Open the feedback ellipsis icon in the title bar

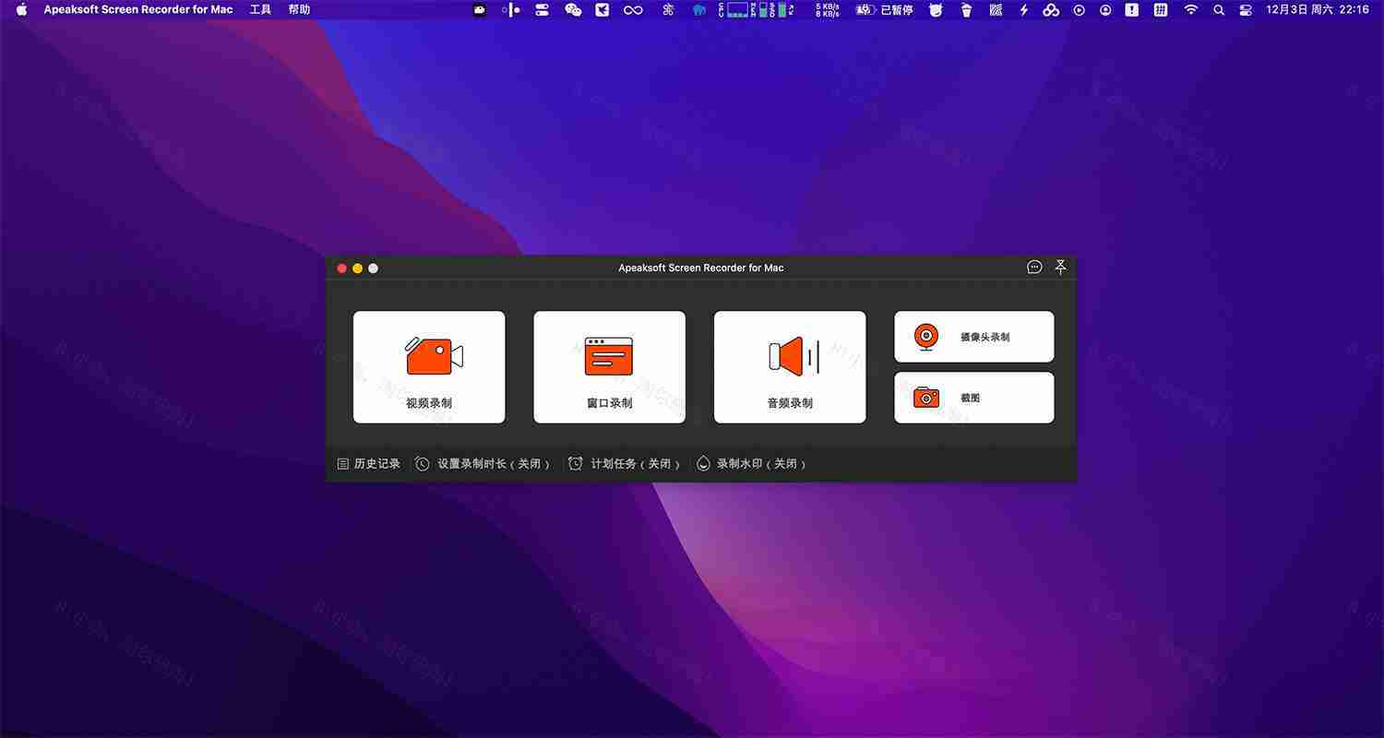pos(1033,267)
